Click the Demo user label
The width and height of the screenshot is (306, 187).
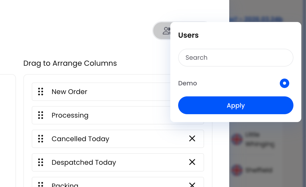tap(188, 83)
